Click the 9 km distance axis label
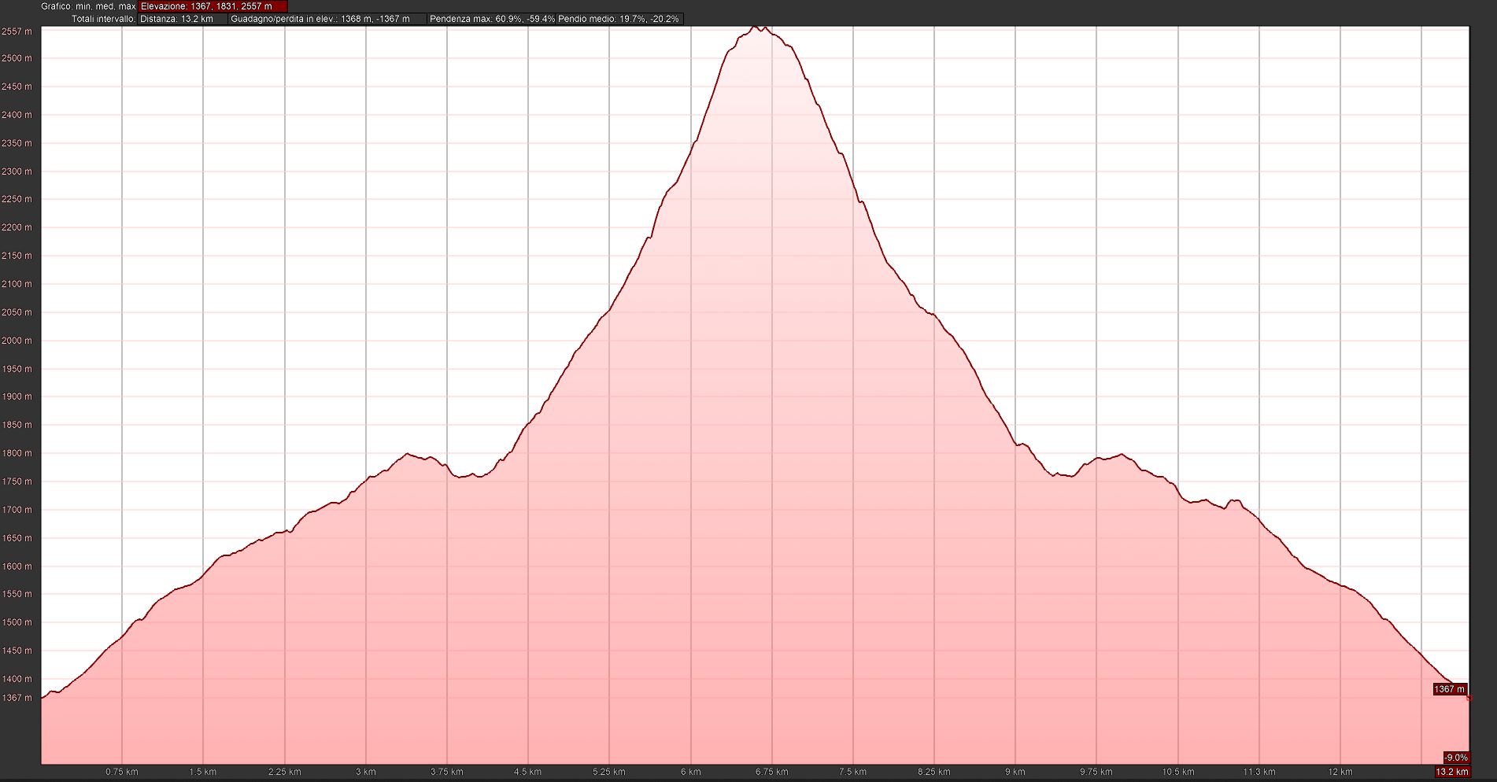Screen dimensions: 1497x782 point(1015,772)
